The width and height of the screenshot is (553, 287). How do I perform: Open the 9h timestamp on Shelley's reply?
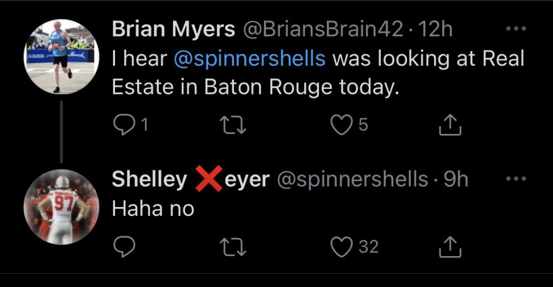[456, 179]
